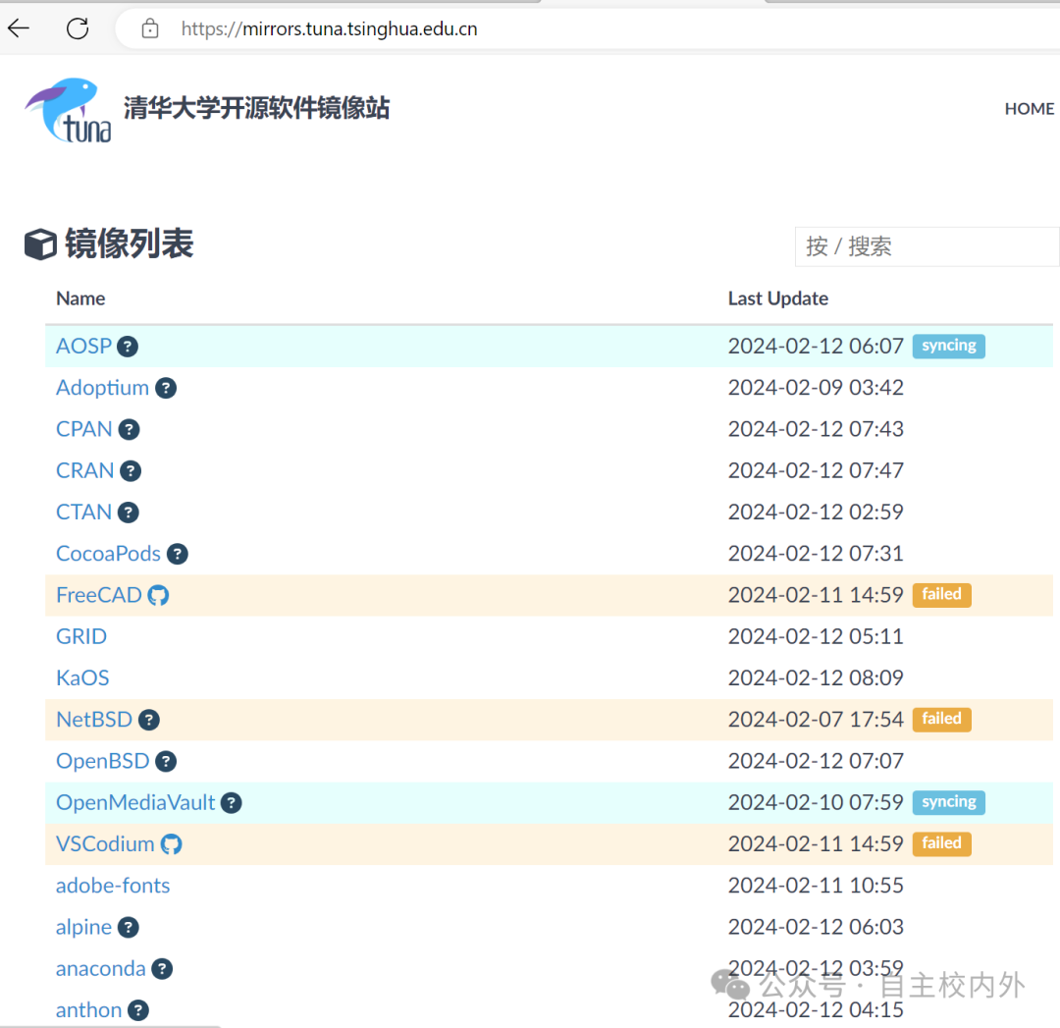
Task: Open help icon next to anthon
Action: 138,1010
